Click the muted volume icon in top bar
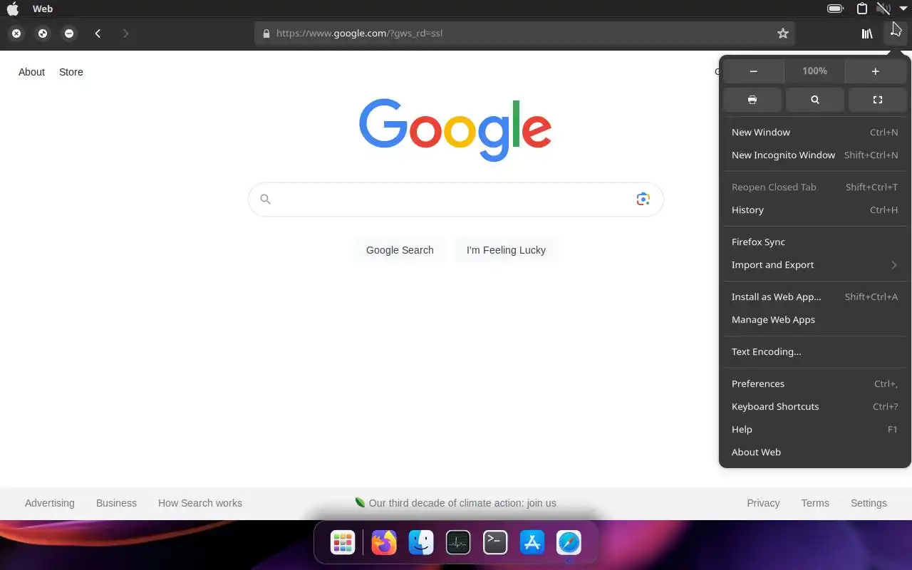912x570 pixels. pyautogui.click(x=883, y=9)
